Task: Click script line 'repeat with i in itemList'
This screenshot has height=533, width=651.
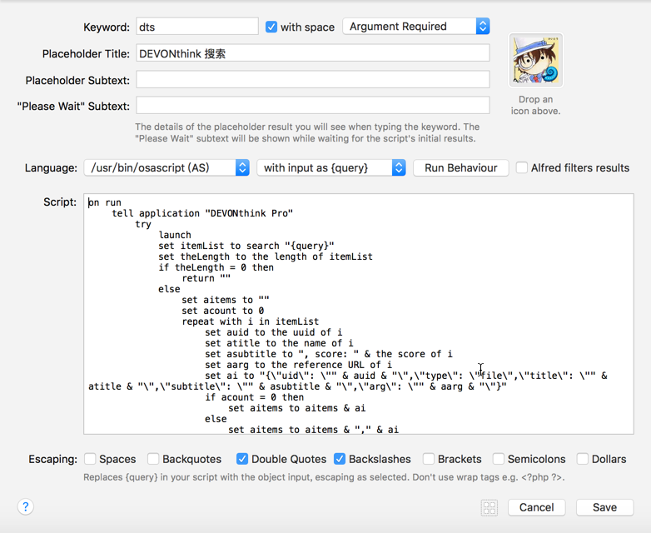Action: [251, 321]
